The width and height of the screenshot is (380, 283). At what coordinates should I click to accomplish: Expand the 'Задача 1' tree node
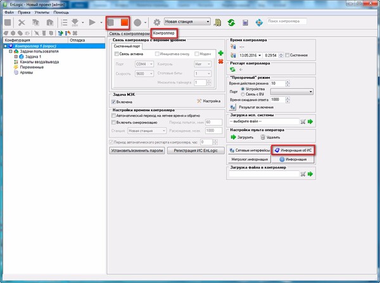pos(16,57)
